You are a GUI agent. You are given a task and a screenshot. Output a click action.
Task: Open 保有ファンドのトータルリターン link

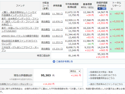16,84
